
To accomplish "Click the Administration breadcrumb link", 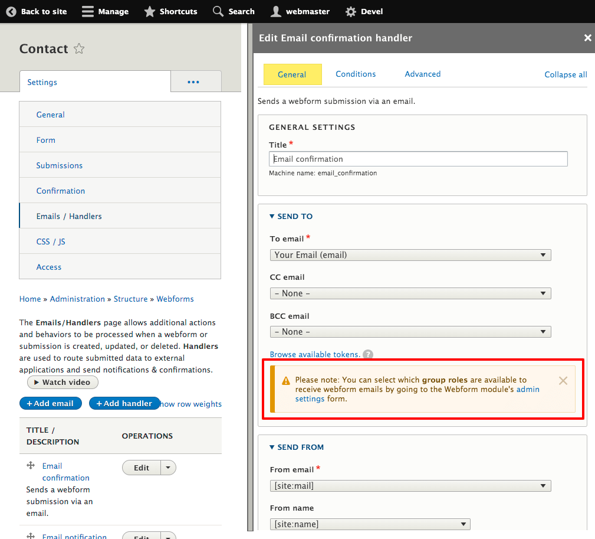I will tap(77, 299).
